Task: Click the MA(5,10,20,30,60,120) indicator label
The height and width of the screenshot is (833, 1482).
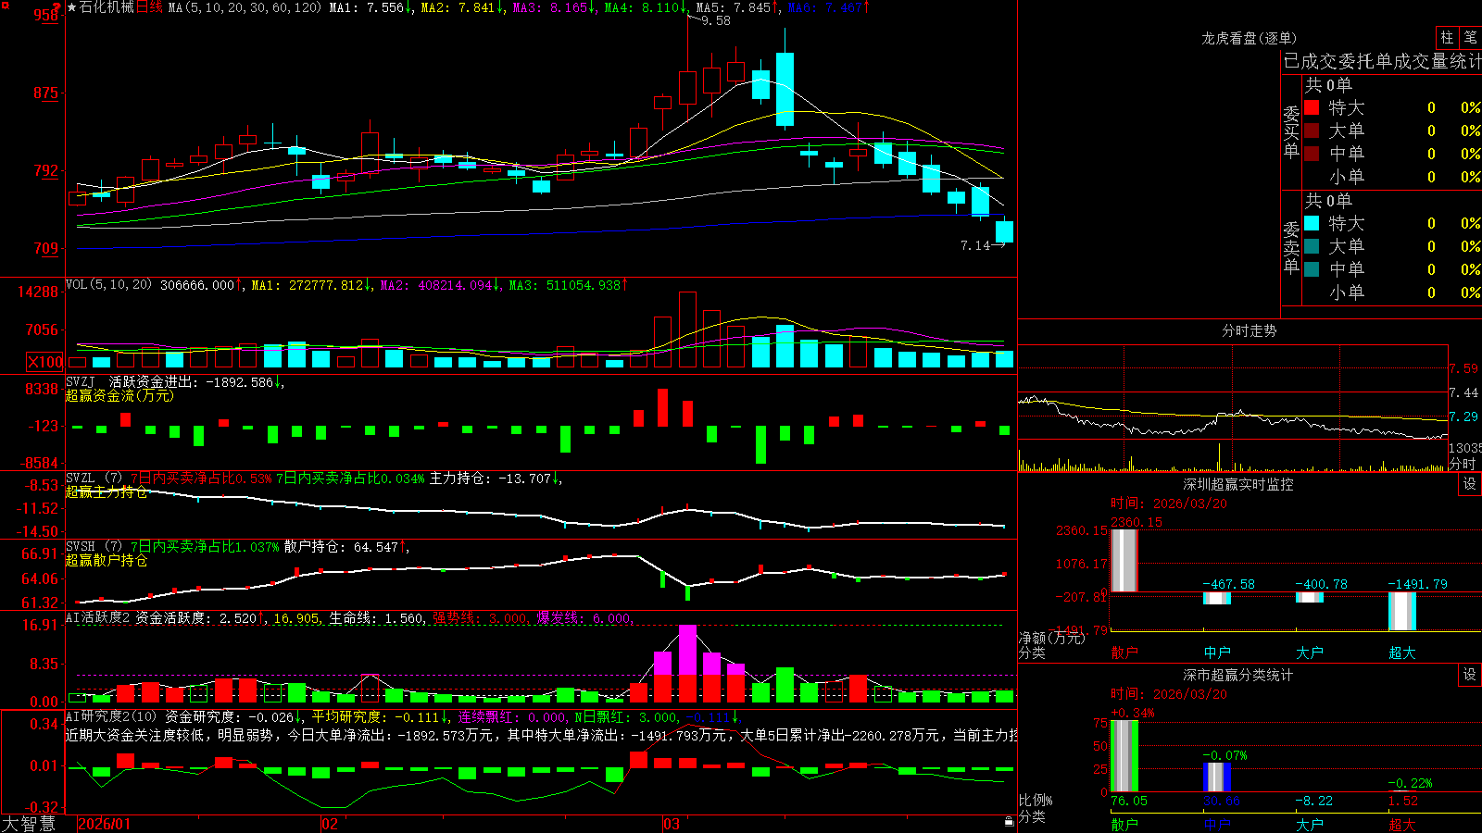Action: pos(245,7)
